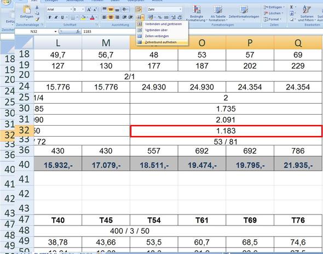The height and width of the screenshot is (254, 323).
Task: Open the name box dropdown arrow
Action: [55, 32]
